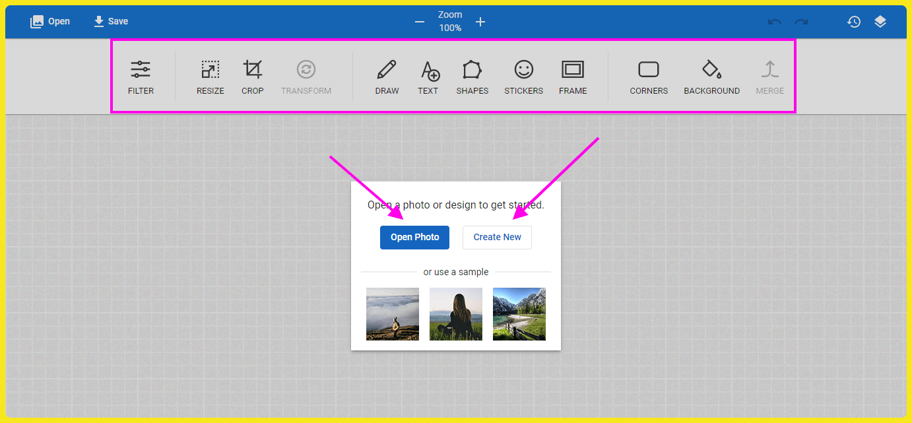The image size is (912, 423).
Task: Click Save in the top bar
Action: click(111, 22)
